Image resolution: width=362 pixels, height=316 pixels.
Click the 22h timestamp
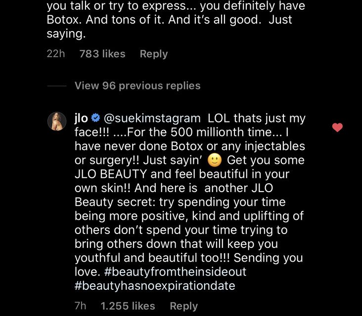pyautogui.click(x=55, y=54)
